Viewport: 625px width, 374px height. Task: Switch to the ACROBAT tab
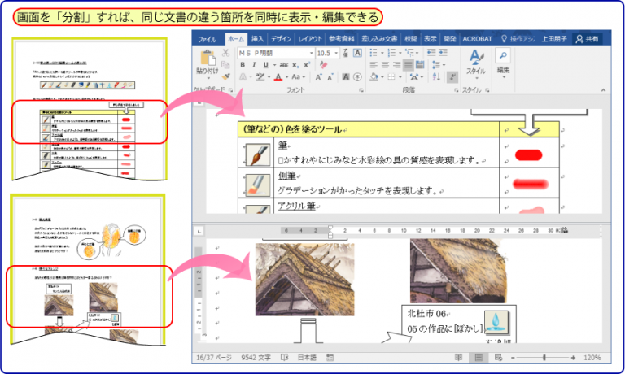[477, 39]
